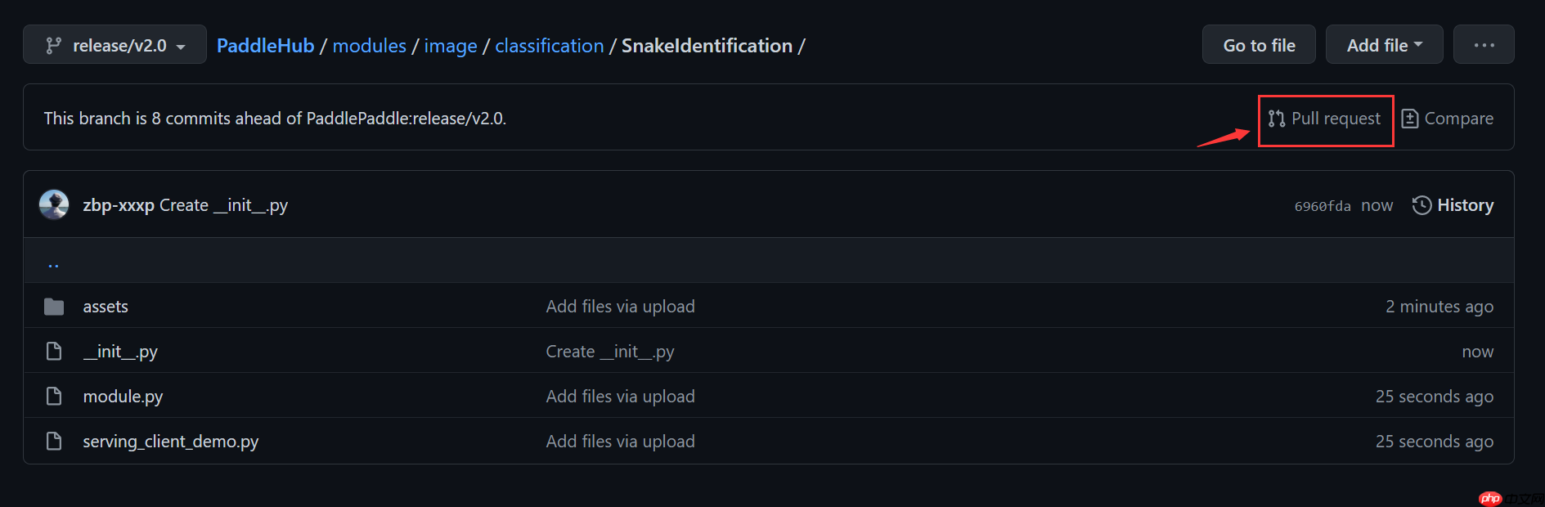Navigate to PaddleHub breadcrumb link
This screenshot has width=1545, height=507.
coord(265,46)
